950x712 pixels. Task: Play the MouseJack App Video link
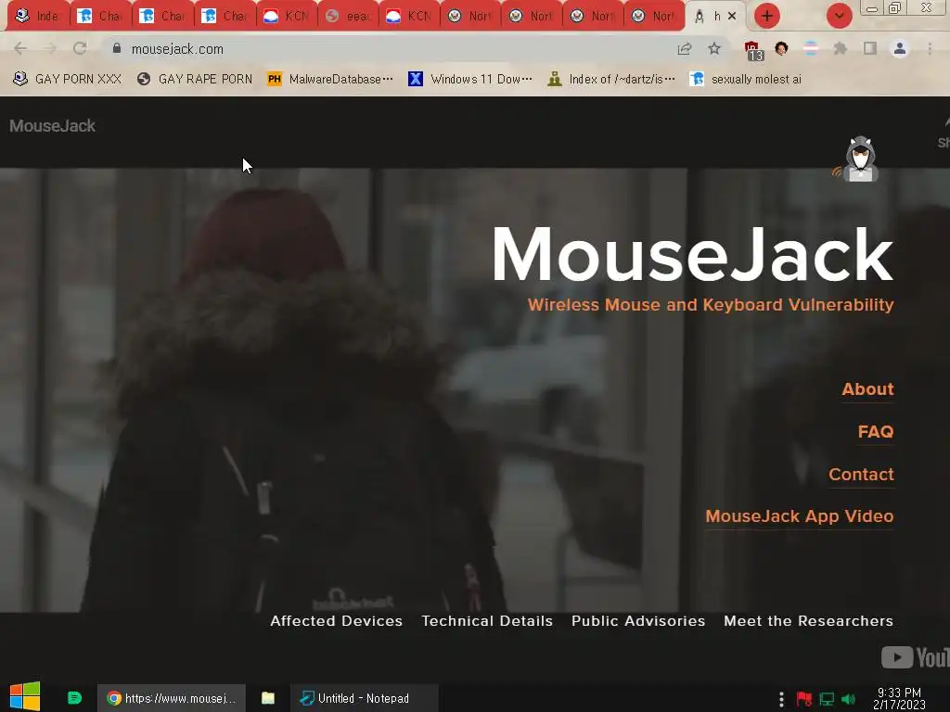tap(799, 515)
